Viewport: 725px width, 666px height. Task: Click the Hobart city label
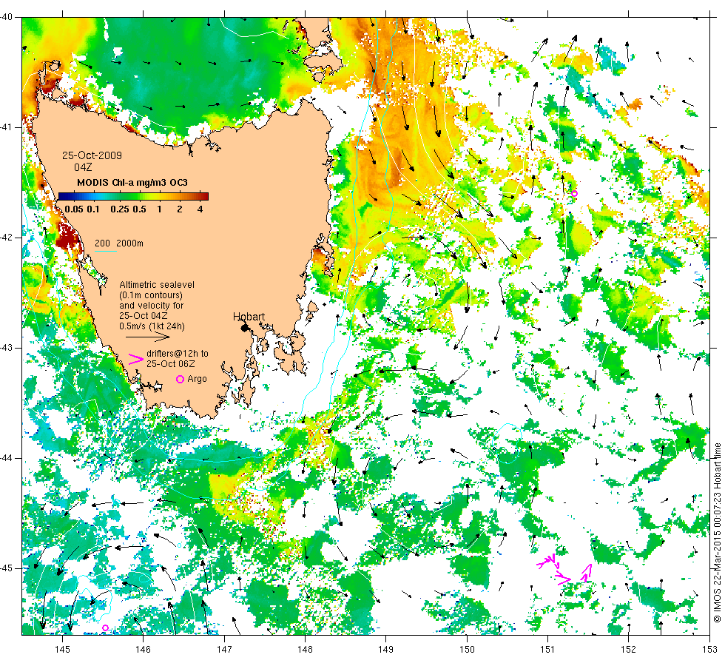(x=249, y=317)
